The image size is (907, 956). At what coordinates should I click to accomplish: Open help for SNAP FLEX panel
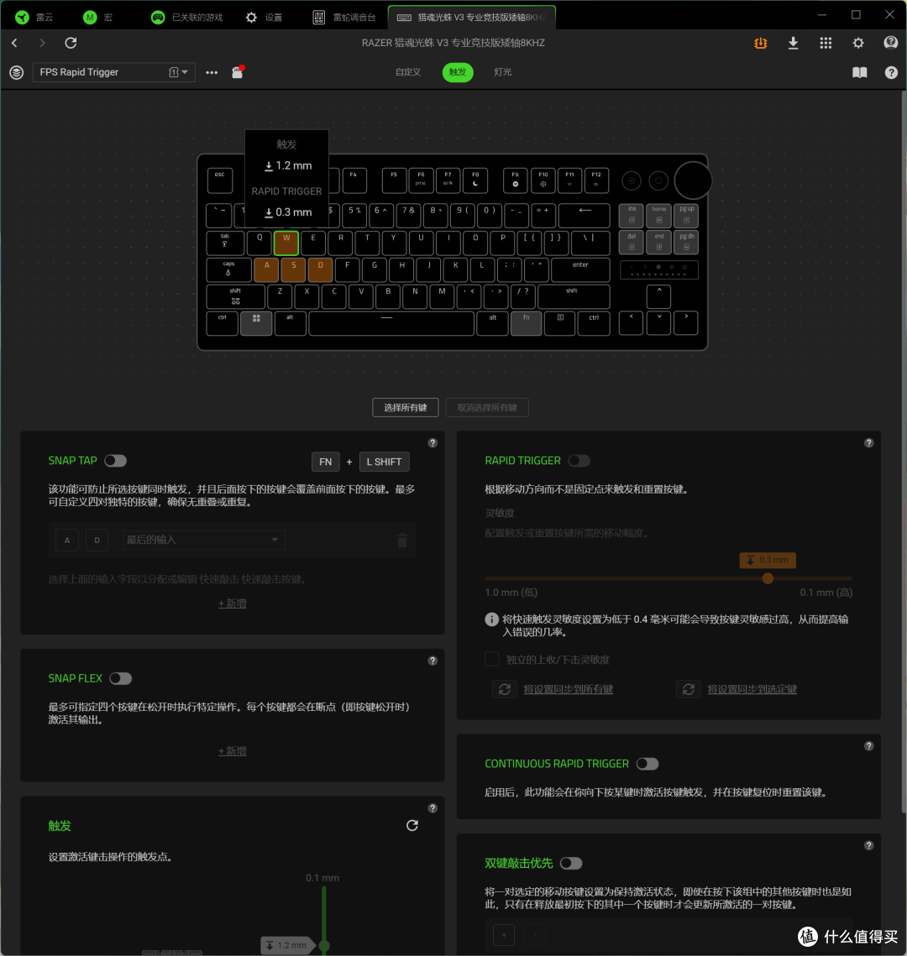click(x=433, y=661)
